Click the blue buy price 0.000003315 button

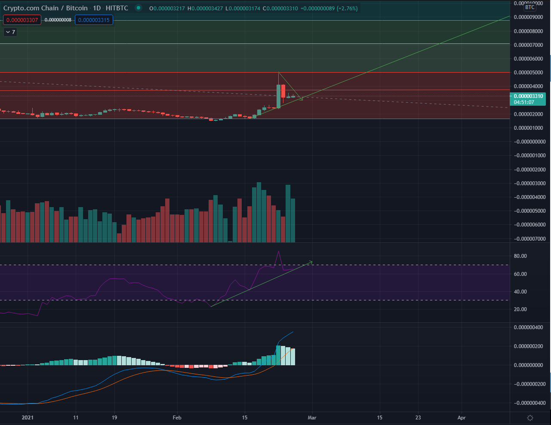coord(94,20)
